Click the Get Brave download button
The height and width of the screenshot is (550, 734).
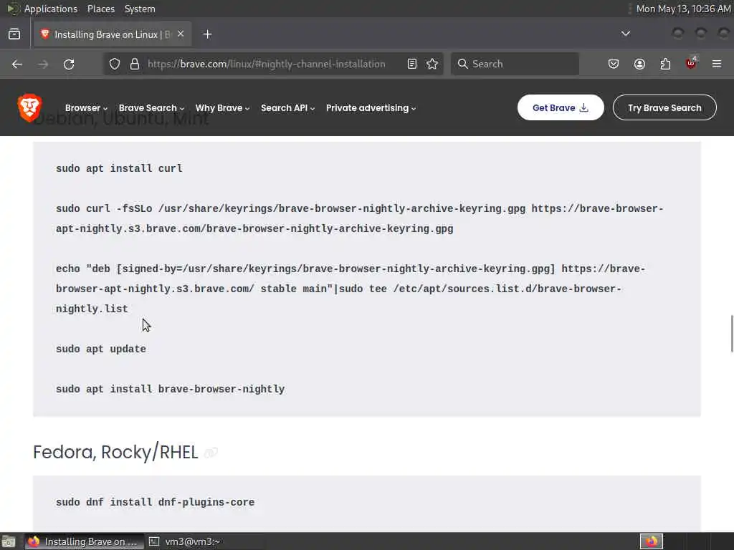click(561, 107)
